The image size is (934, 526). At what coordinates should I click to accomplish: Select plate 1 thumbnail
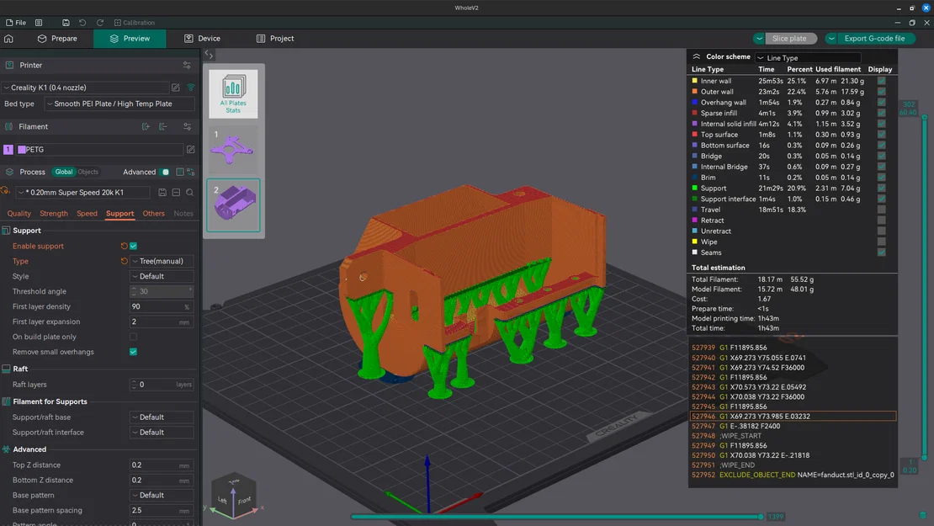[x=234, y=147]
